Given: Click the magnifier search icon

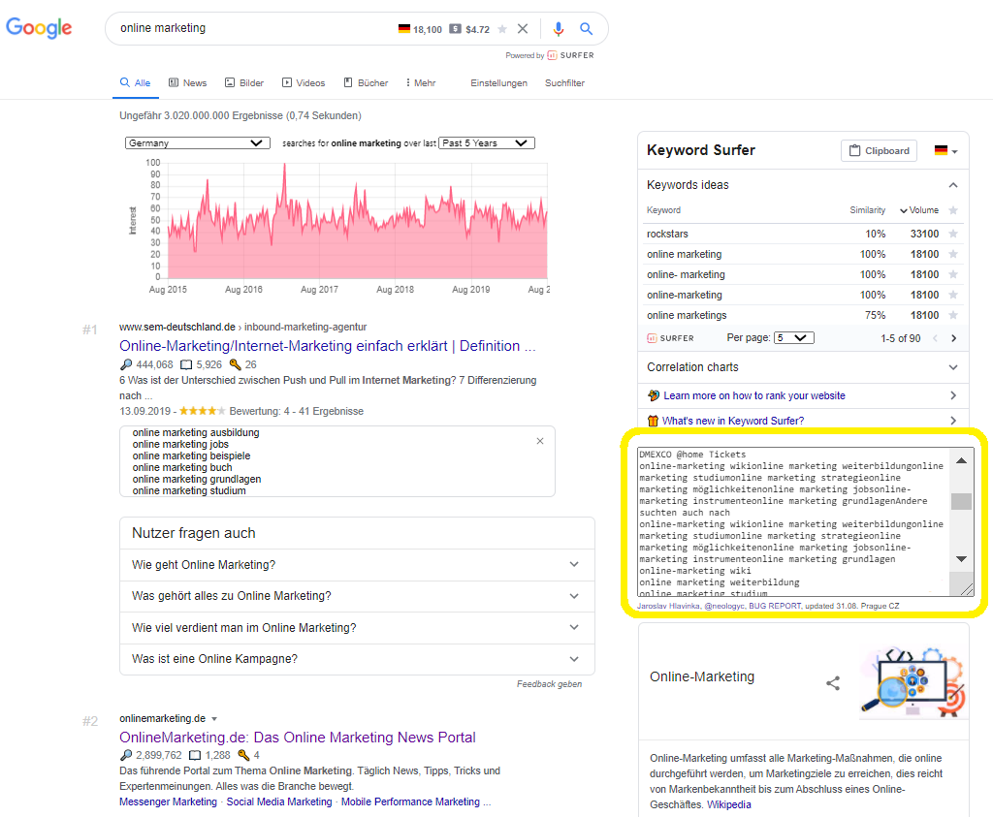Looking at the screenshot, I should 587,28.
